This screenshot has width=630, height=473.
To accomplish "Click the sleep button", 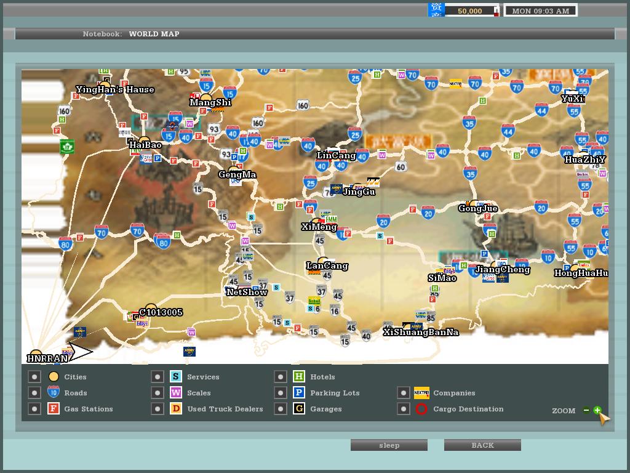I will pos(389,445).
